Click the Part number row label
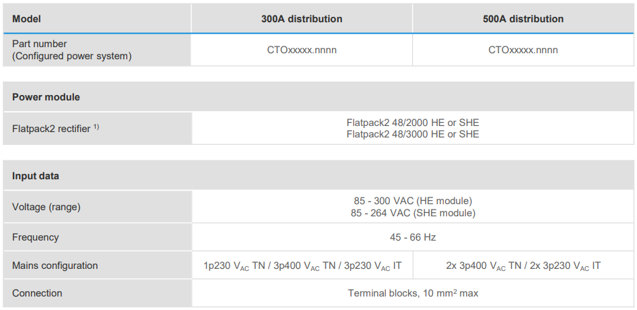 pyautogui.click(x=40, y=44)
